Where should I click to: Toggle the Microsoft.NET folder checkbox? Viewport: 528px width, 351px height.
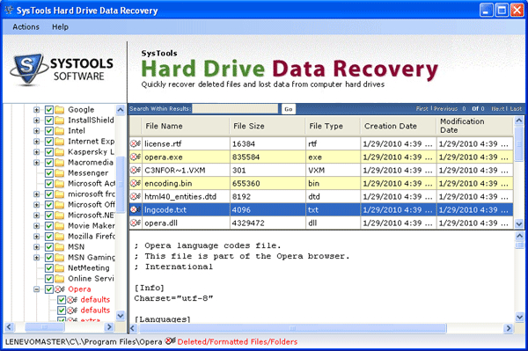[49, 215]
